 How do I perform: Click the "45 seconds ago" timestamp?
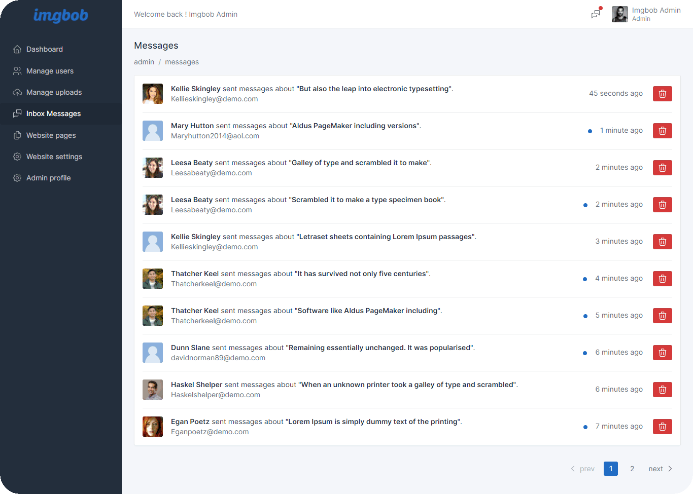(616, 93)
